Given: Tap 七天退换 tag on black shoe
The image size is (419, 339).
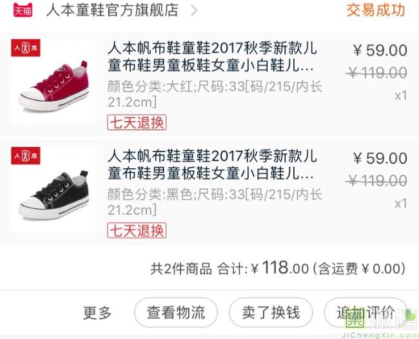Looking at the screenshot, I should [x=137, y=231].
